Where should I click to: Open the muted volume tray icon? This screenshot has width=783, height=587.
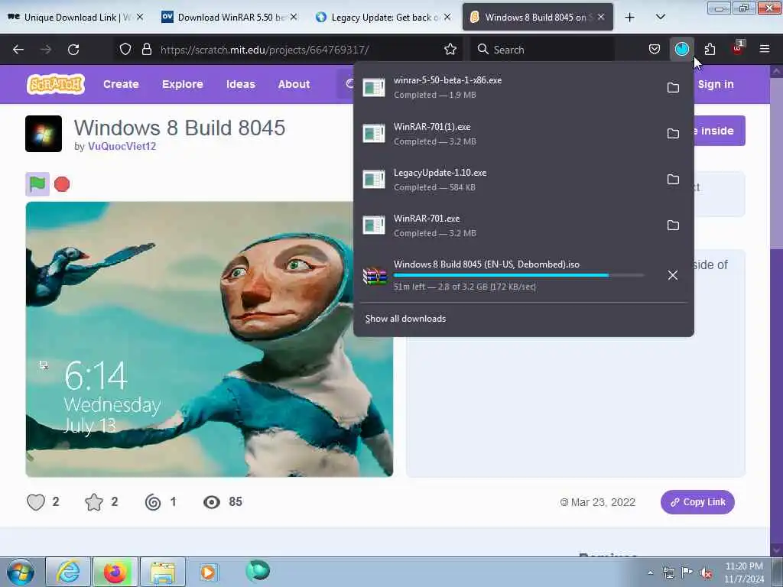click(706, 572)
